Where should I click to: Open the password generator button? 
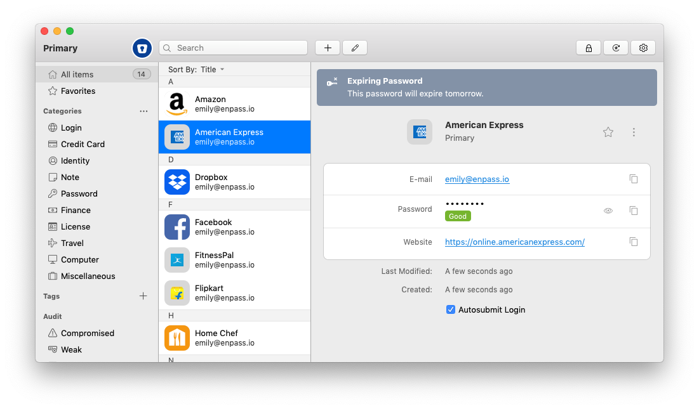(x=616, y=48)
